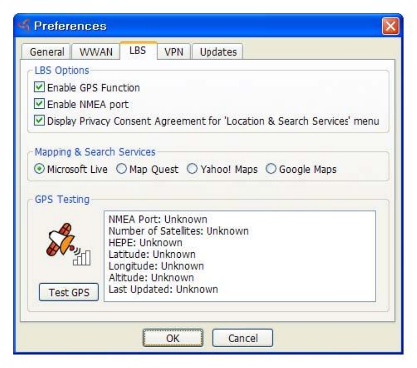
Task: Pick the Yahoo! Maps option
Action: [x=192, y=169]
